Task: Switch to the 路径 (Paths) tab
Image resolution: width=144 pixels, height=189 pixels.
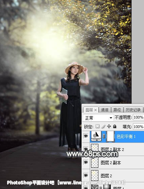Action: click(117, 110)
